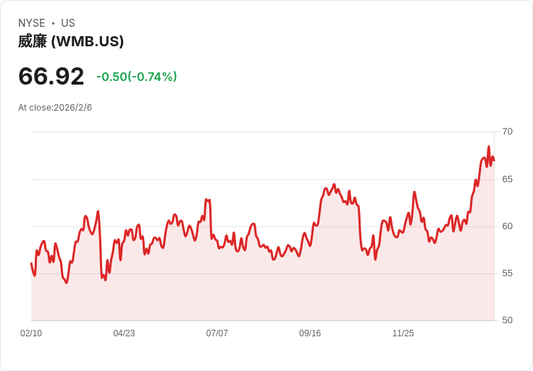The width and height of the screenshot is (533, 371).
Task: Click the NYSE exchange label
Action: [x=31, y=23]
